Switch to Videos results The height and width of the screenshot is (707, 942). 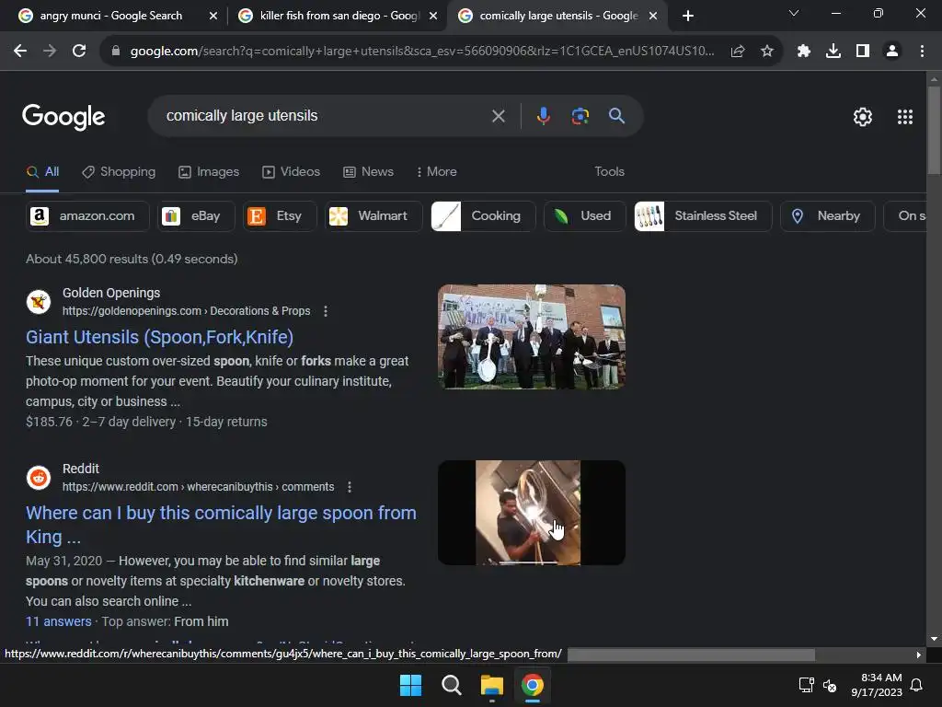pos(292,172)
